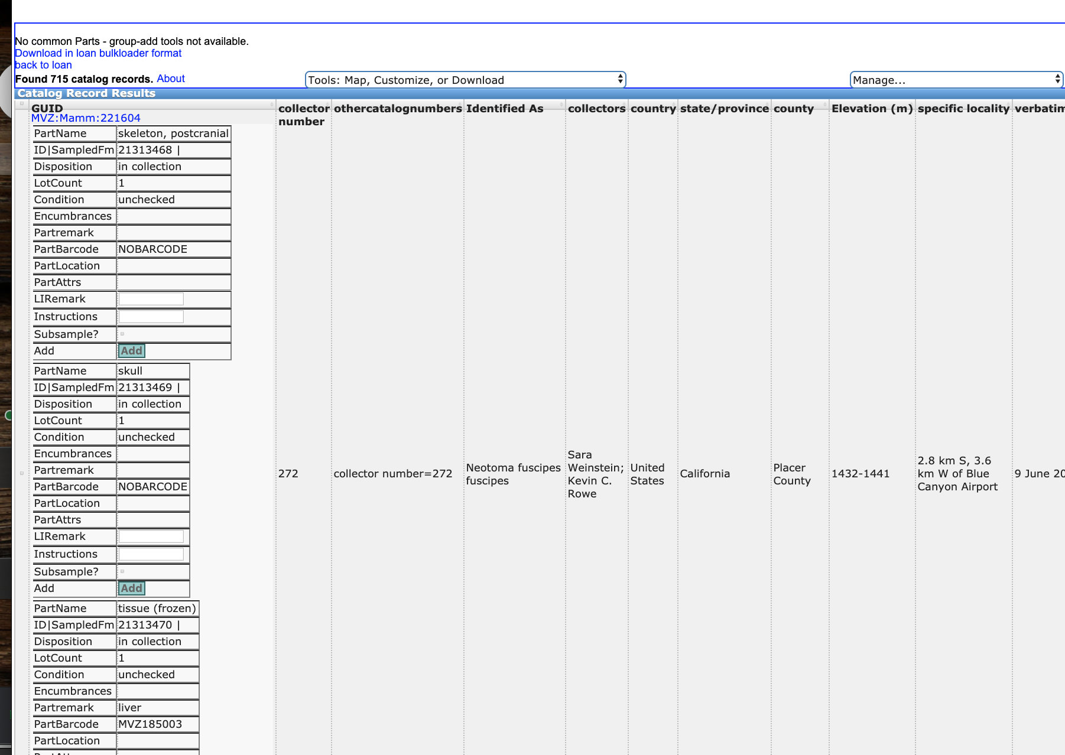Click 'Found 715 catalog records.' text
Screen dimensions: 1065x755
84,79
